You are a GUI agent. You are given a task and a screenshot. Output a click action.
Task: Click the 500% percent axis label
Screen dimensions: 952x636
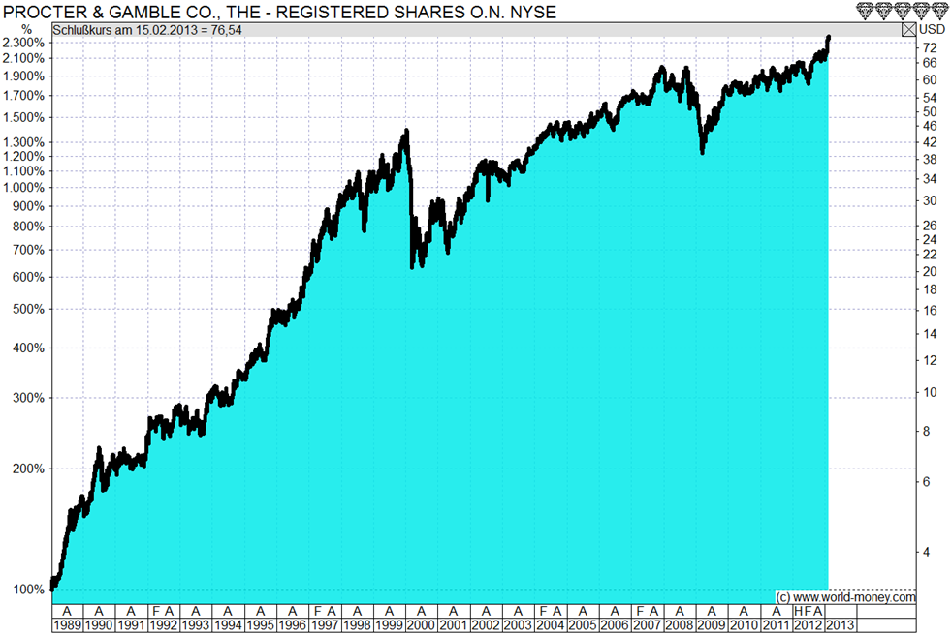28,309
